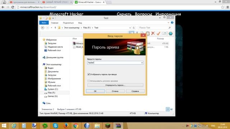This screenshot has width=230, height=129.
Task: Open the Главная ribbon tab
Action: click(x=55, y=23)
